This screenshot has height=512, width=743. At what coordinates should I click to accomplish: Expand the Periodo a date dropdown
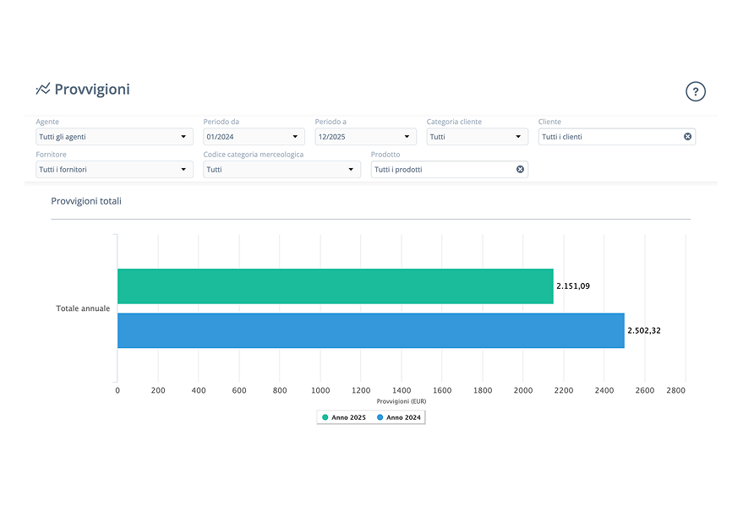pos(365,137)
